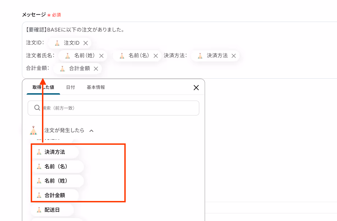
Task: Click the BASE icon on 注文ID tag
Action: click(x=57, y=43)
